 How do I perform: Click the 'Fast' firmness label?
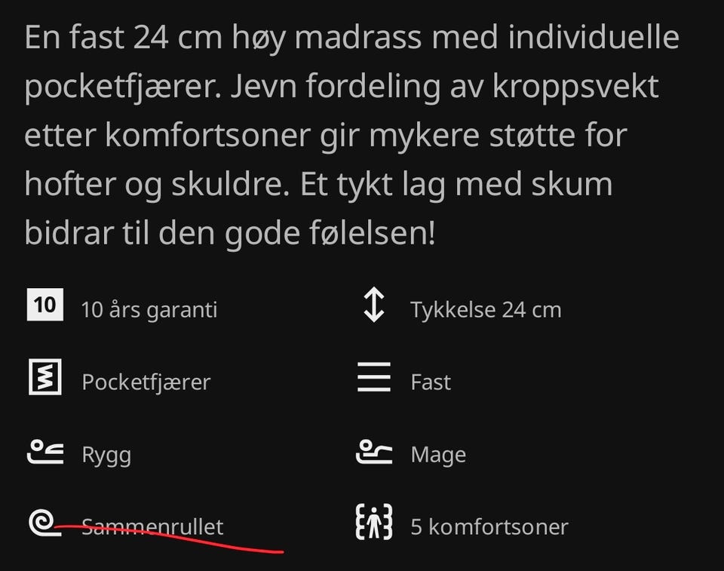coord(431,382)
